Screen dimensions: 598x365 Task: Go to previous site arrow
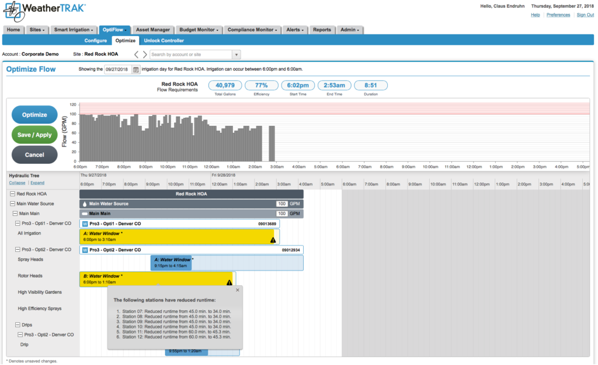(x=136, y=54)
